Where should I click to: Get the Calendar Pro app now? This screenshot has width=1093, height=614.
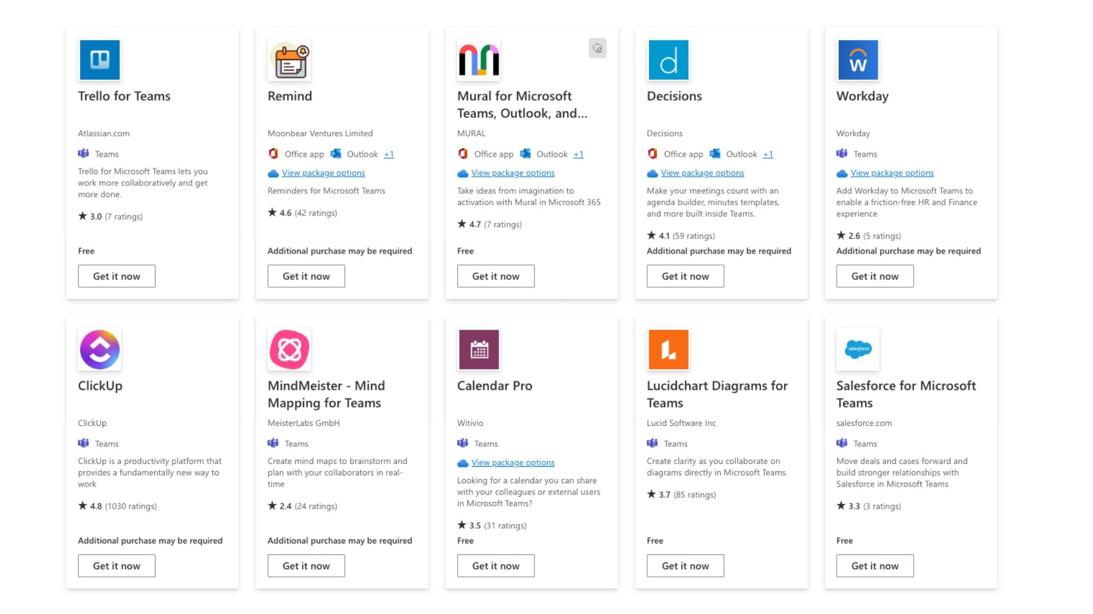[x=496, y=566]
